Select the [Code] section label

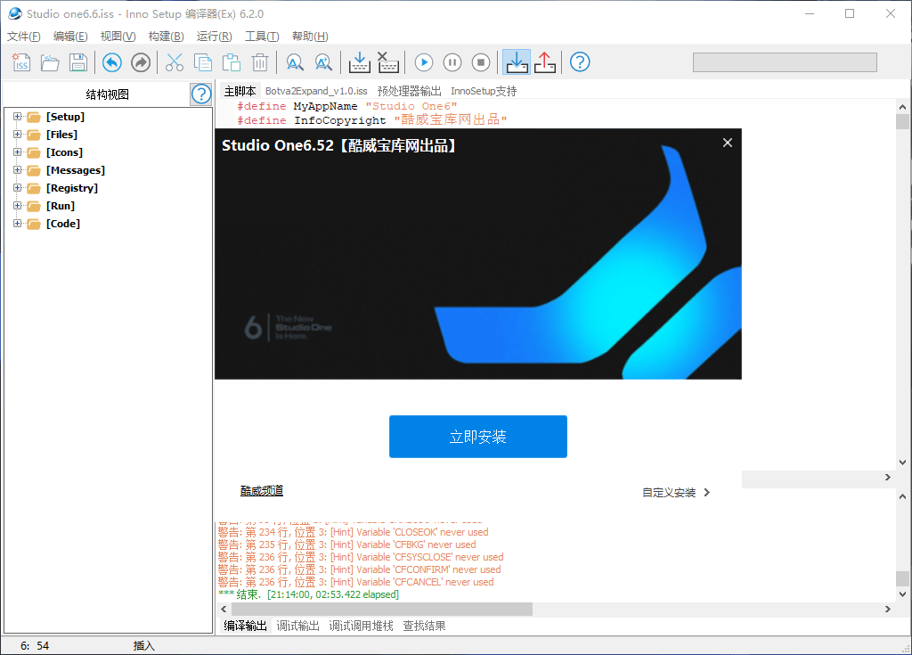tap(63, 224)
